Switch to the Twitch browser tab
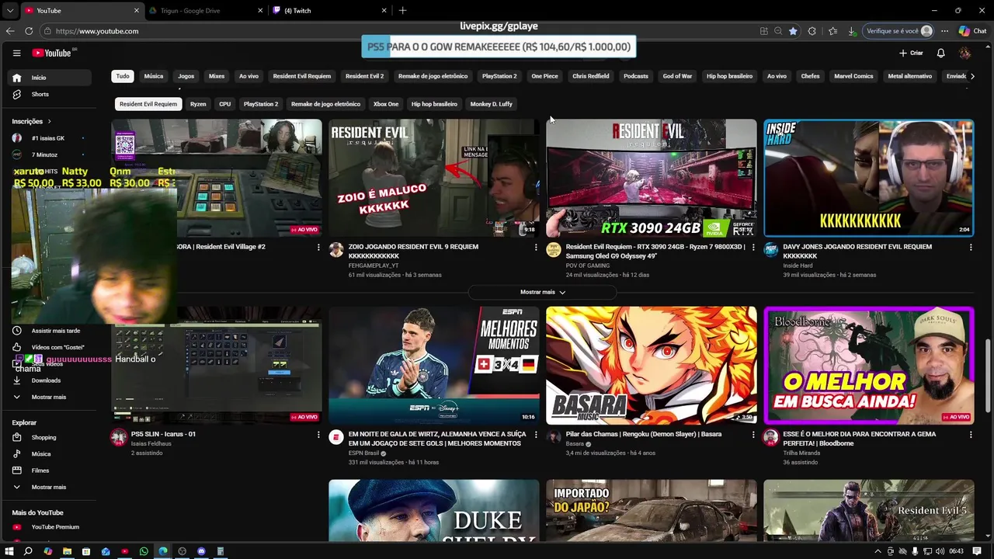The width and height of the screenshot is (994, 559). click(330, 11)
